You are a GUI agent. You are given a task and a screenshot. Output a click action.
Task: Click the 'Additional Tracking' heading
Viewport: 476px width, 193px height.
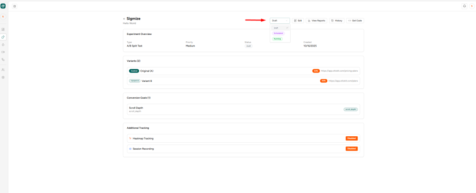coord(138,127)
